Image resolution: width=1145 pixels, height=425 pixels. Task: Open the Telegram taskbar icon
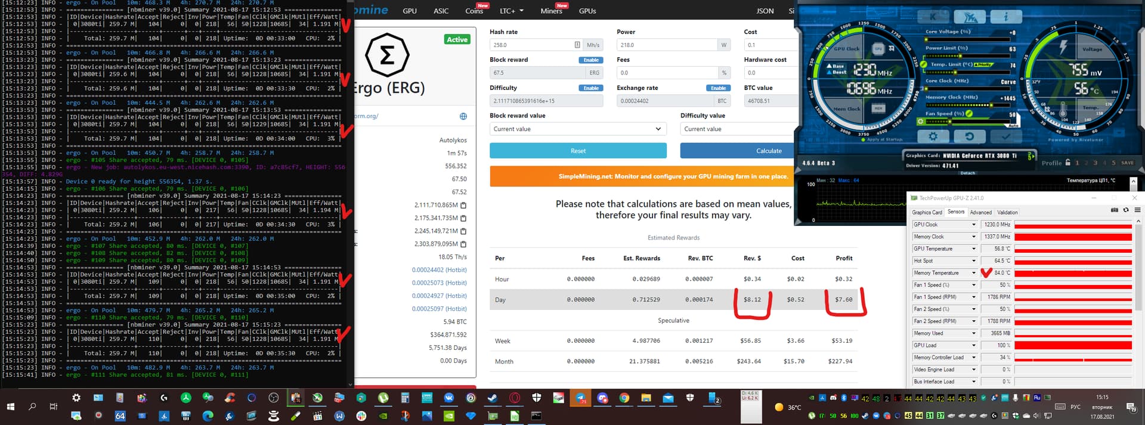tap(580, 398)
